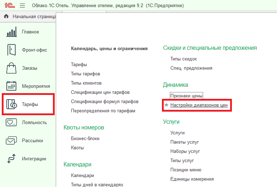This screenshot has height=187, width=277.
Task: Open Тарифы link under Календарь, цены и ограничения
Action: pos(79,65)
